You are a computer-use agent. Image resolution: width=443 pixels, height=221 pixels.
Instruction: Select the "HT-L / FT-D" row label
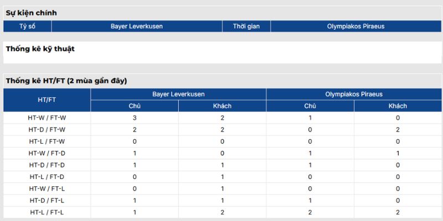[47, 177]
